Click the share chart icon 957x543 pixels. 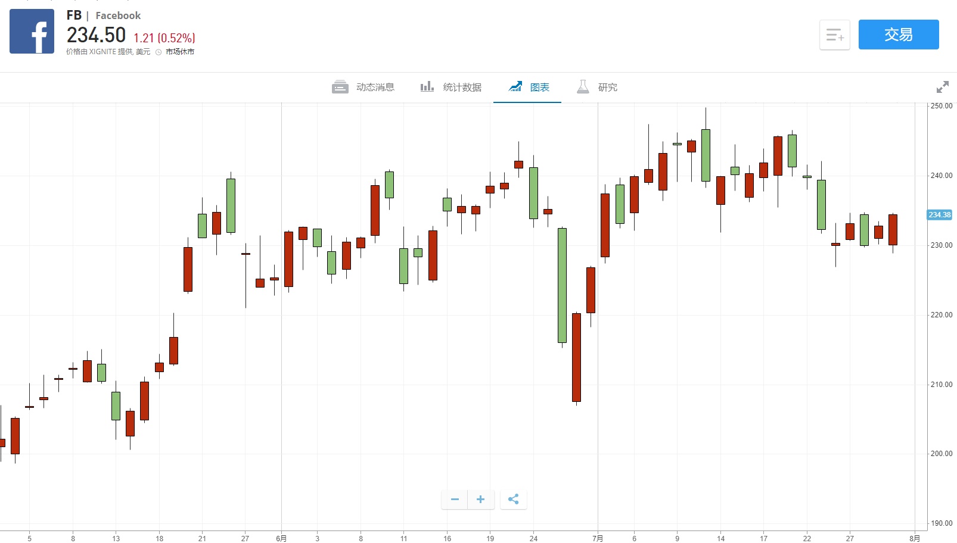click(x=513, y=499)
